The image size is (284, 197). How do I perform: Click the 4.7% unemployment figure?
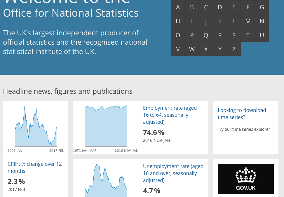pyautogui.click(x=151, y=191)
